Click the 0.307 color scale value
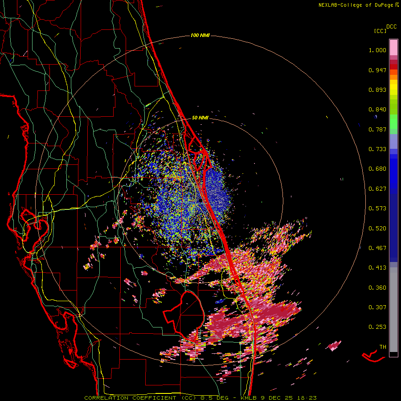The width and height of the screenshot is (401, 401). pyautogui.click(x=377, y=307)
